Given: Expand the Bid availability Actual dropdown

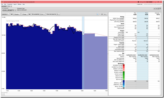Looking at the screenshot, I should pyautogui.click(x=42, y=14).
